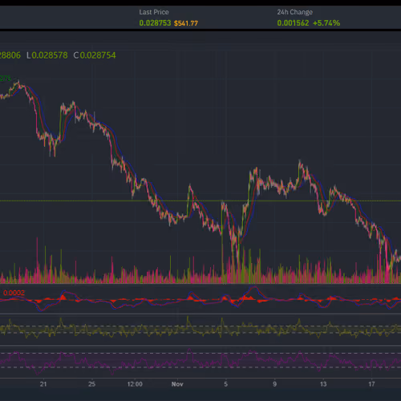Click the +5.74% percentage change
This screenshot has height=401, width=401.
tap(326, 23)
